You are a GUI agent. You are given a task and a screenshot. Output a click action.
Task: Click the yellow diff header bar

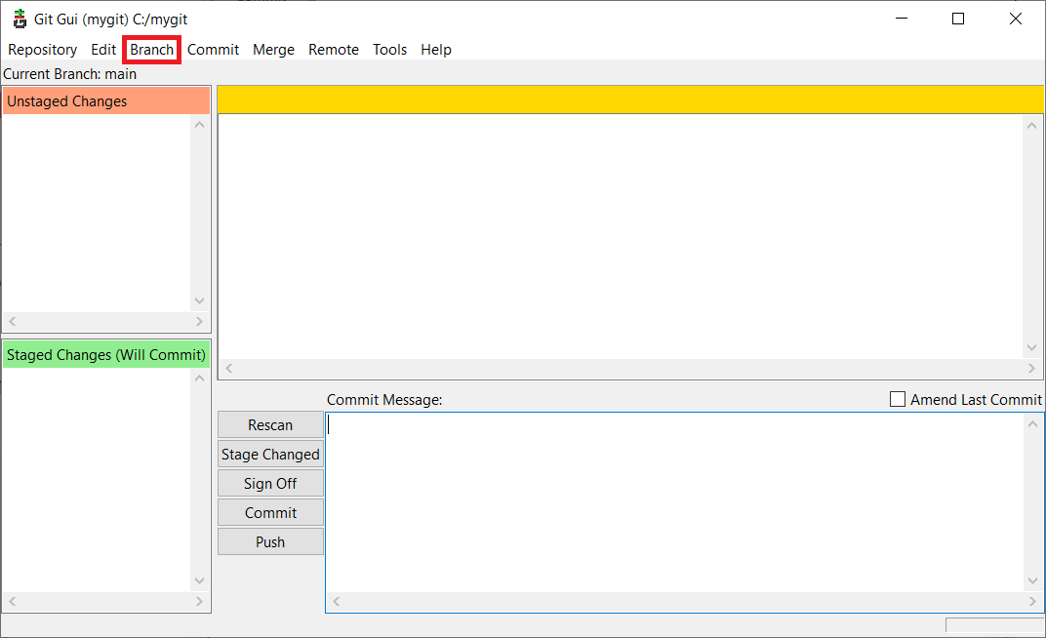(629, 100)
